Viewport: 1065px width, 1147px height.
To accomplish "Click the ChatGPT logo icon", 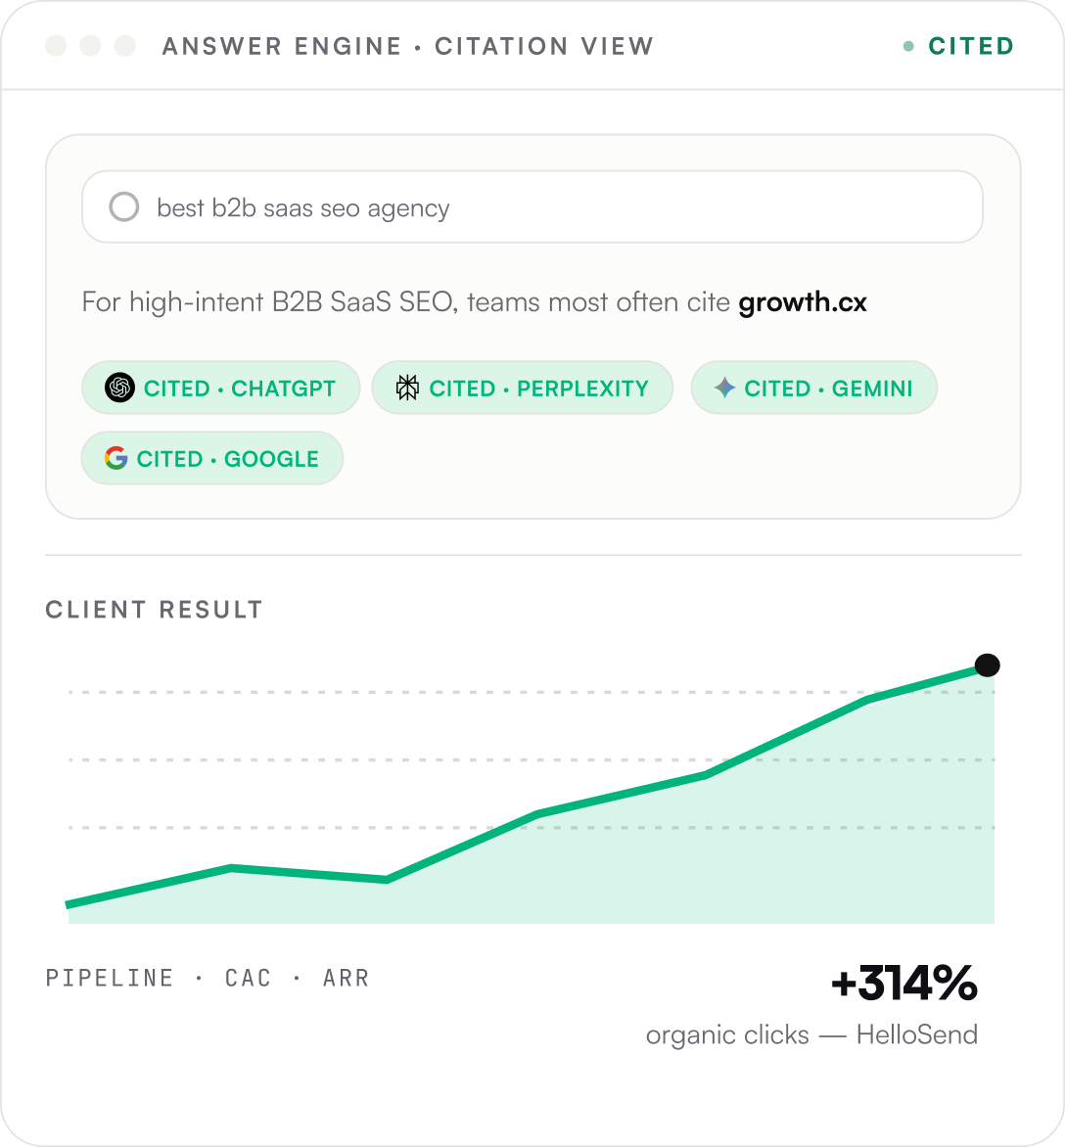I will click(119, 388).
